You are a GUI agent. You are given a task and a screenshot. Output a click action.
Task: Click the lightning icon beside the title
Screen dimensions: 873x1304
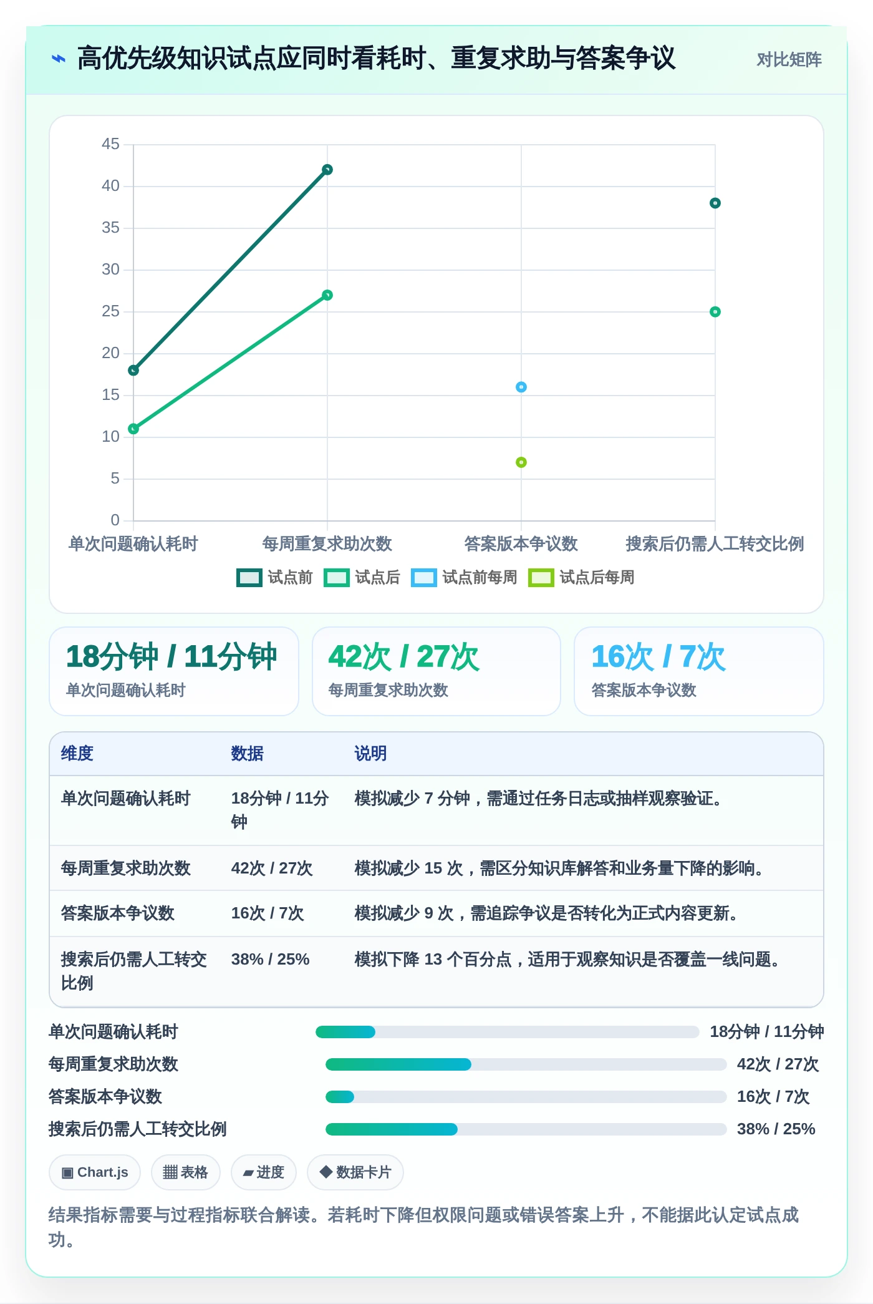pos(58,59)
